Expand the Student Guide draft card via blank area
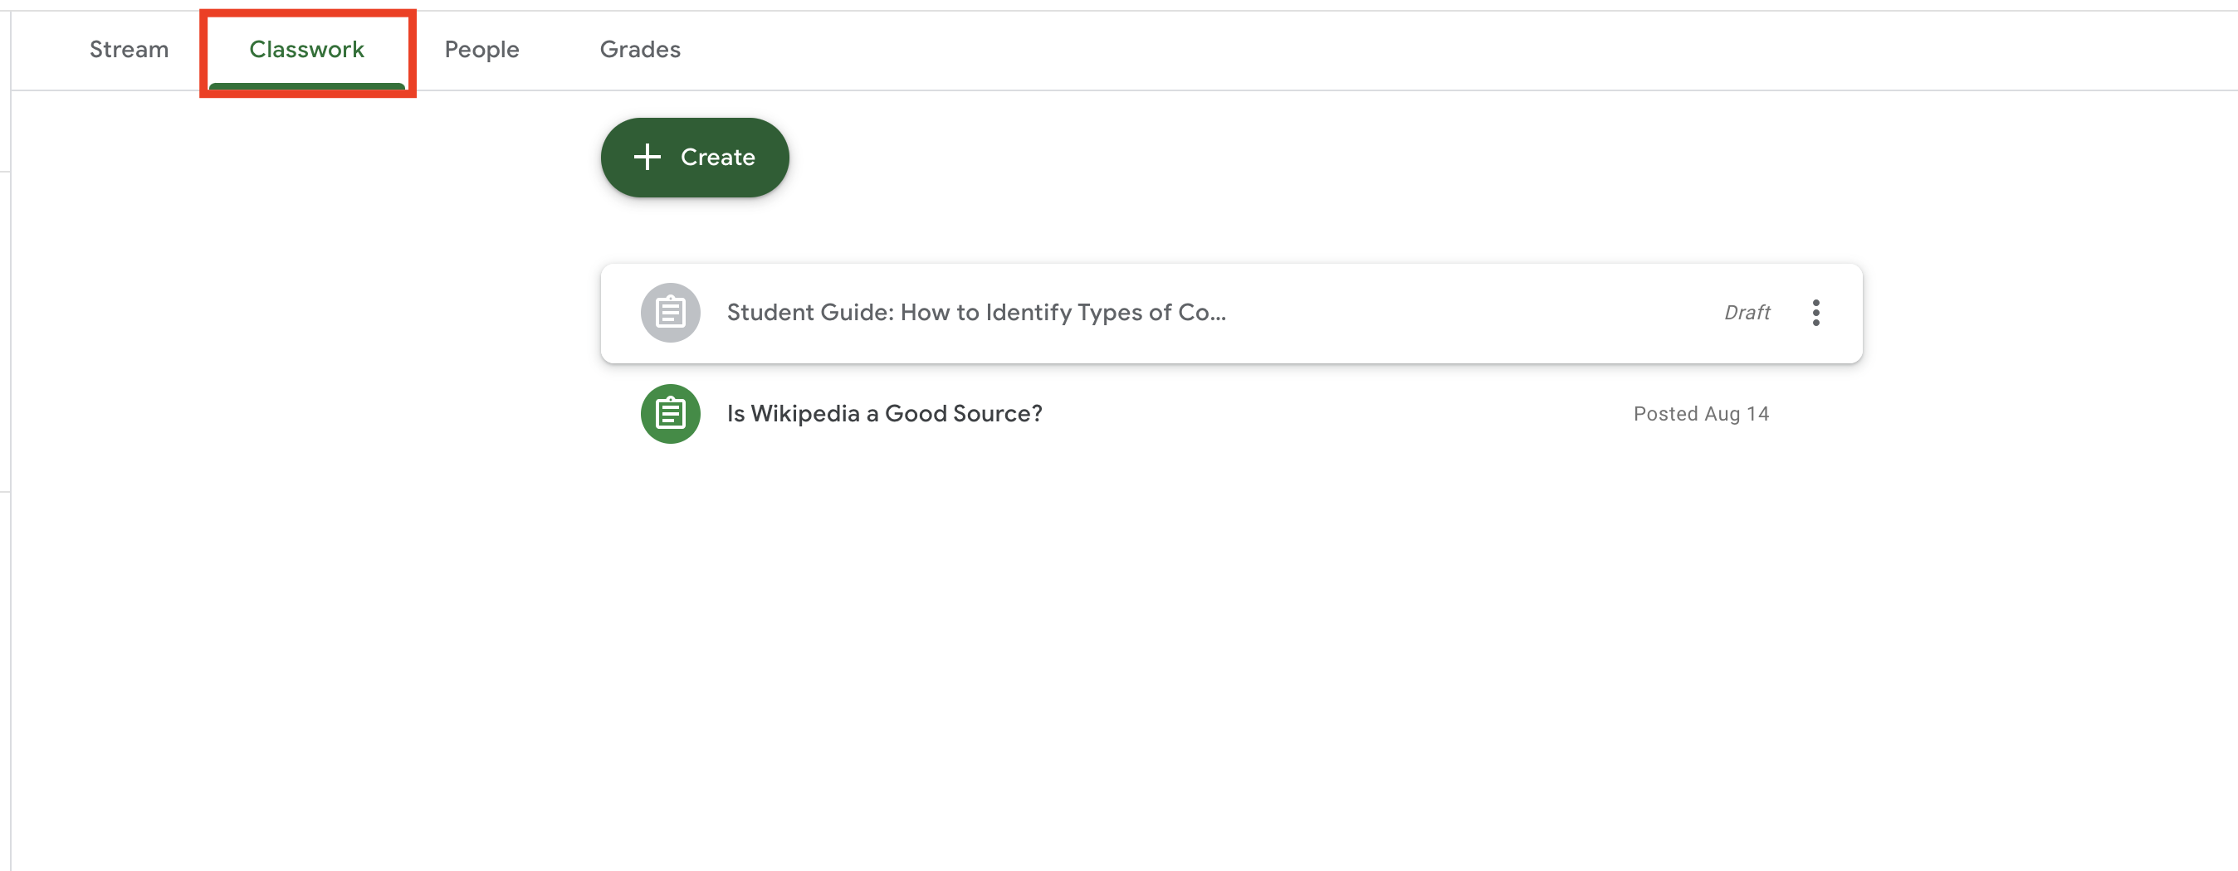Image resolution: width=2238 pixels, height=871 pixels. point(1468,313)
